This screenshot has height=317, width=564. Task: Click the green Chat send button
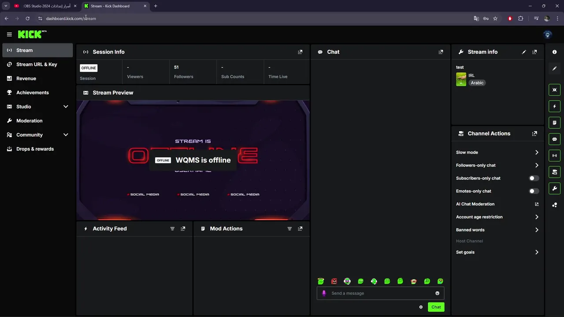click(x=436, y=307)
